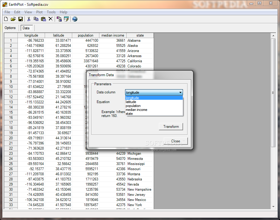This screenshot has height=220, width=280.
Task: Open the Help menu
Action: [x=63, y=12]
